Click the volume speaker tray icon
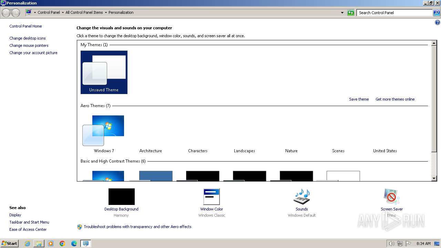The height and width of the screenshot is (248, 441). point(391,244)
